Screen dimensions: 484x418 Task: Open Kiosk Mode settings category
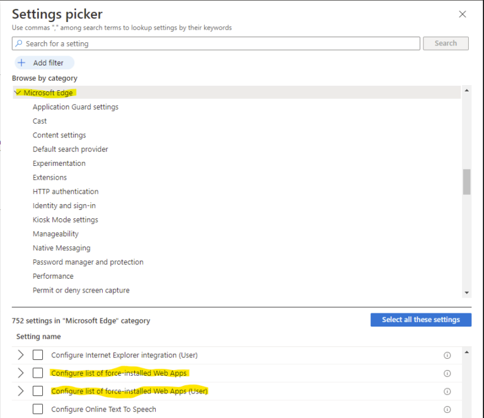(x=66, y=220)
